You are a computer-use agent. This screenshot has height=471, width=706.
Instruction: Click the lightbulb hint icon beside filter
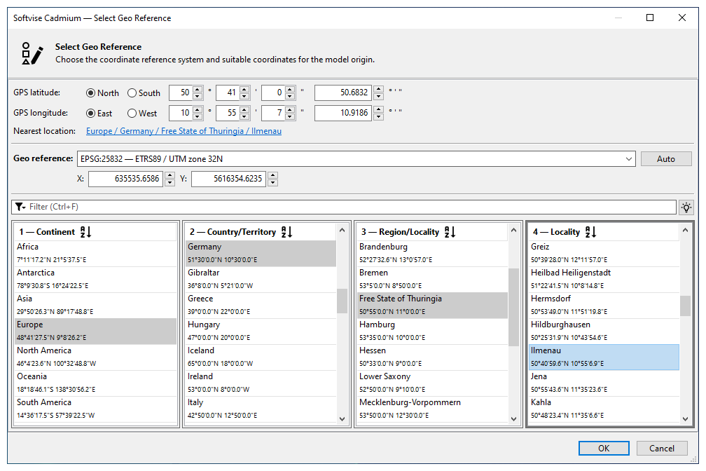click(x=686, y=207)
